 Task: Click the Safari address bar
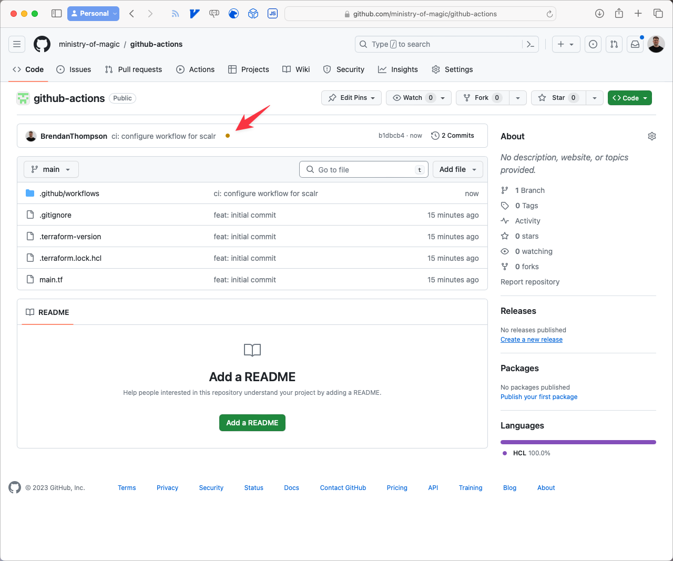420,14
